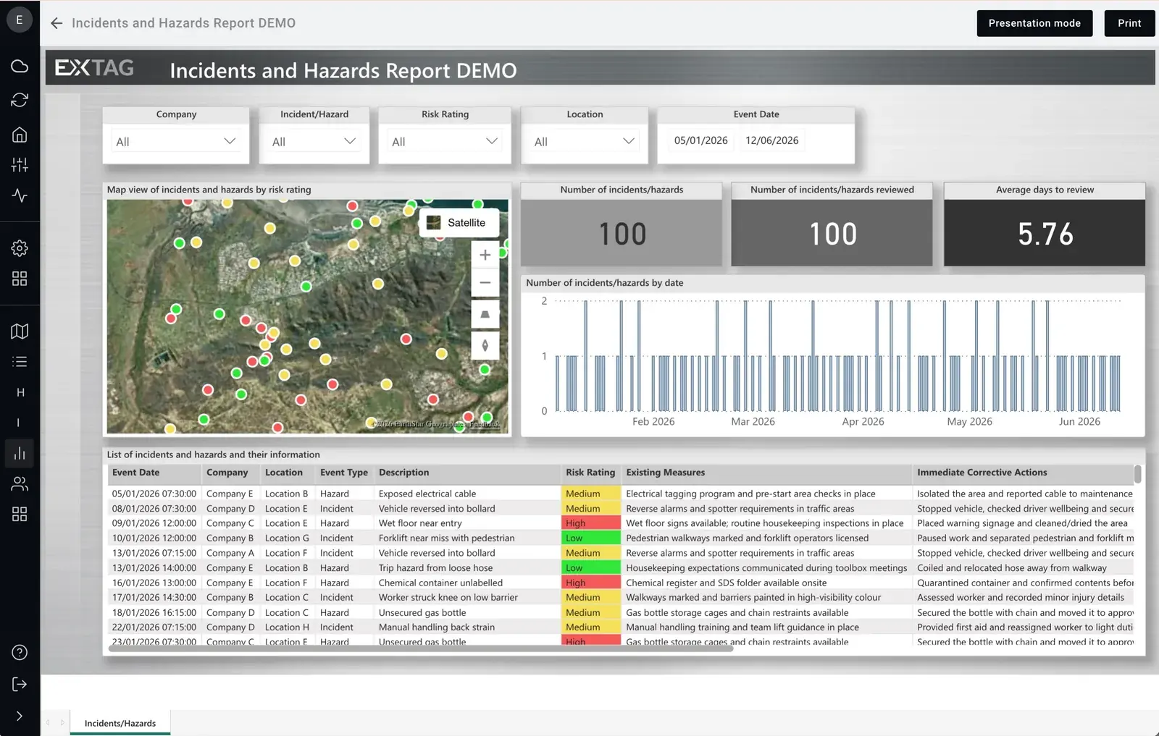Click Presentation mode button
Screen dimensions: 1159x736
tap(1034, 23)
